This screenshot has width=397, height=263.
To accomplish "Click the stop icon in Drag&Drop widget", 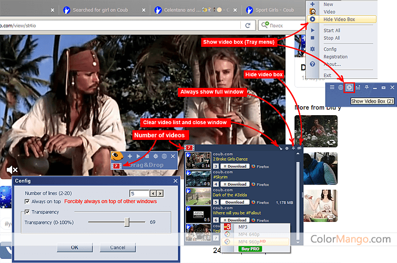I will 147,156.
